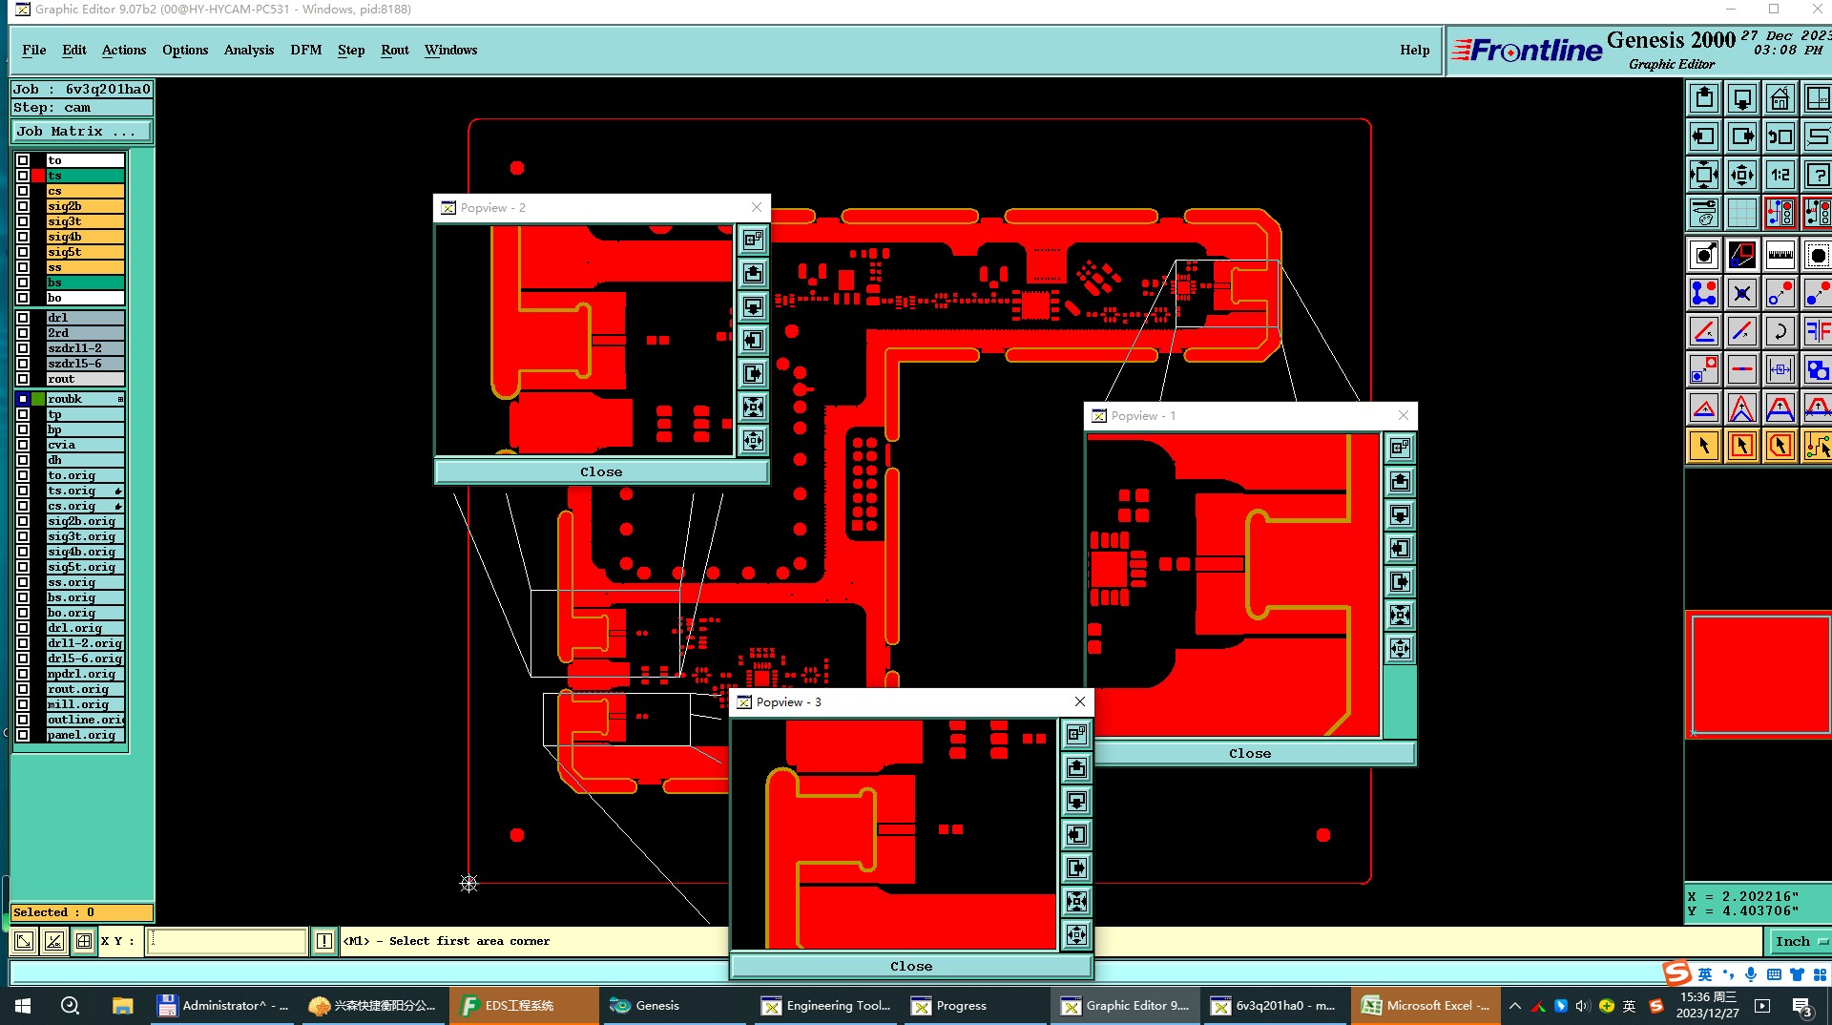This screenshot has height=1025, width=1832.
Task: Toggle the checkbox for layer 'roubk'
Action: point(23,399)
